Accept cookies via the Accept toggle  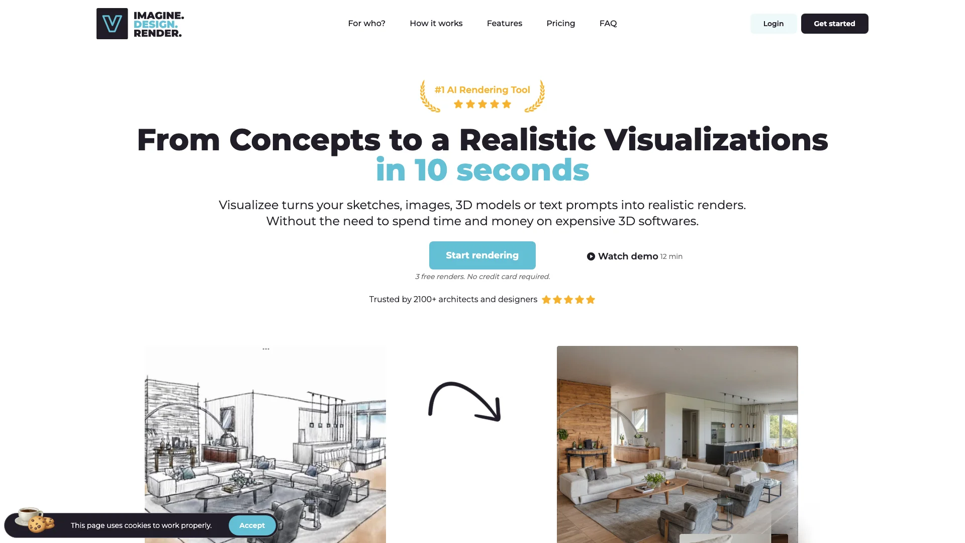[x=252, y=525]
